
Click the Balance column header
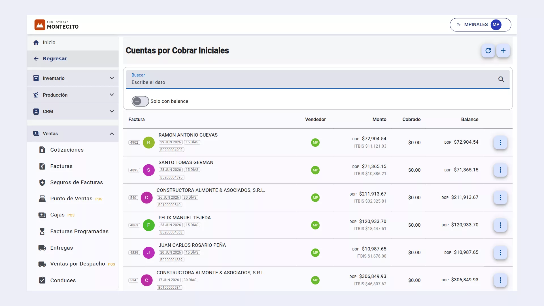coord(469,120)
